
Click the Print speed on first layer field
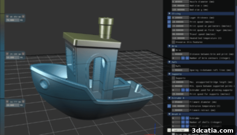pyautogui.click(x=180, y=30)
